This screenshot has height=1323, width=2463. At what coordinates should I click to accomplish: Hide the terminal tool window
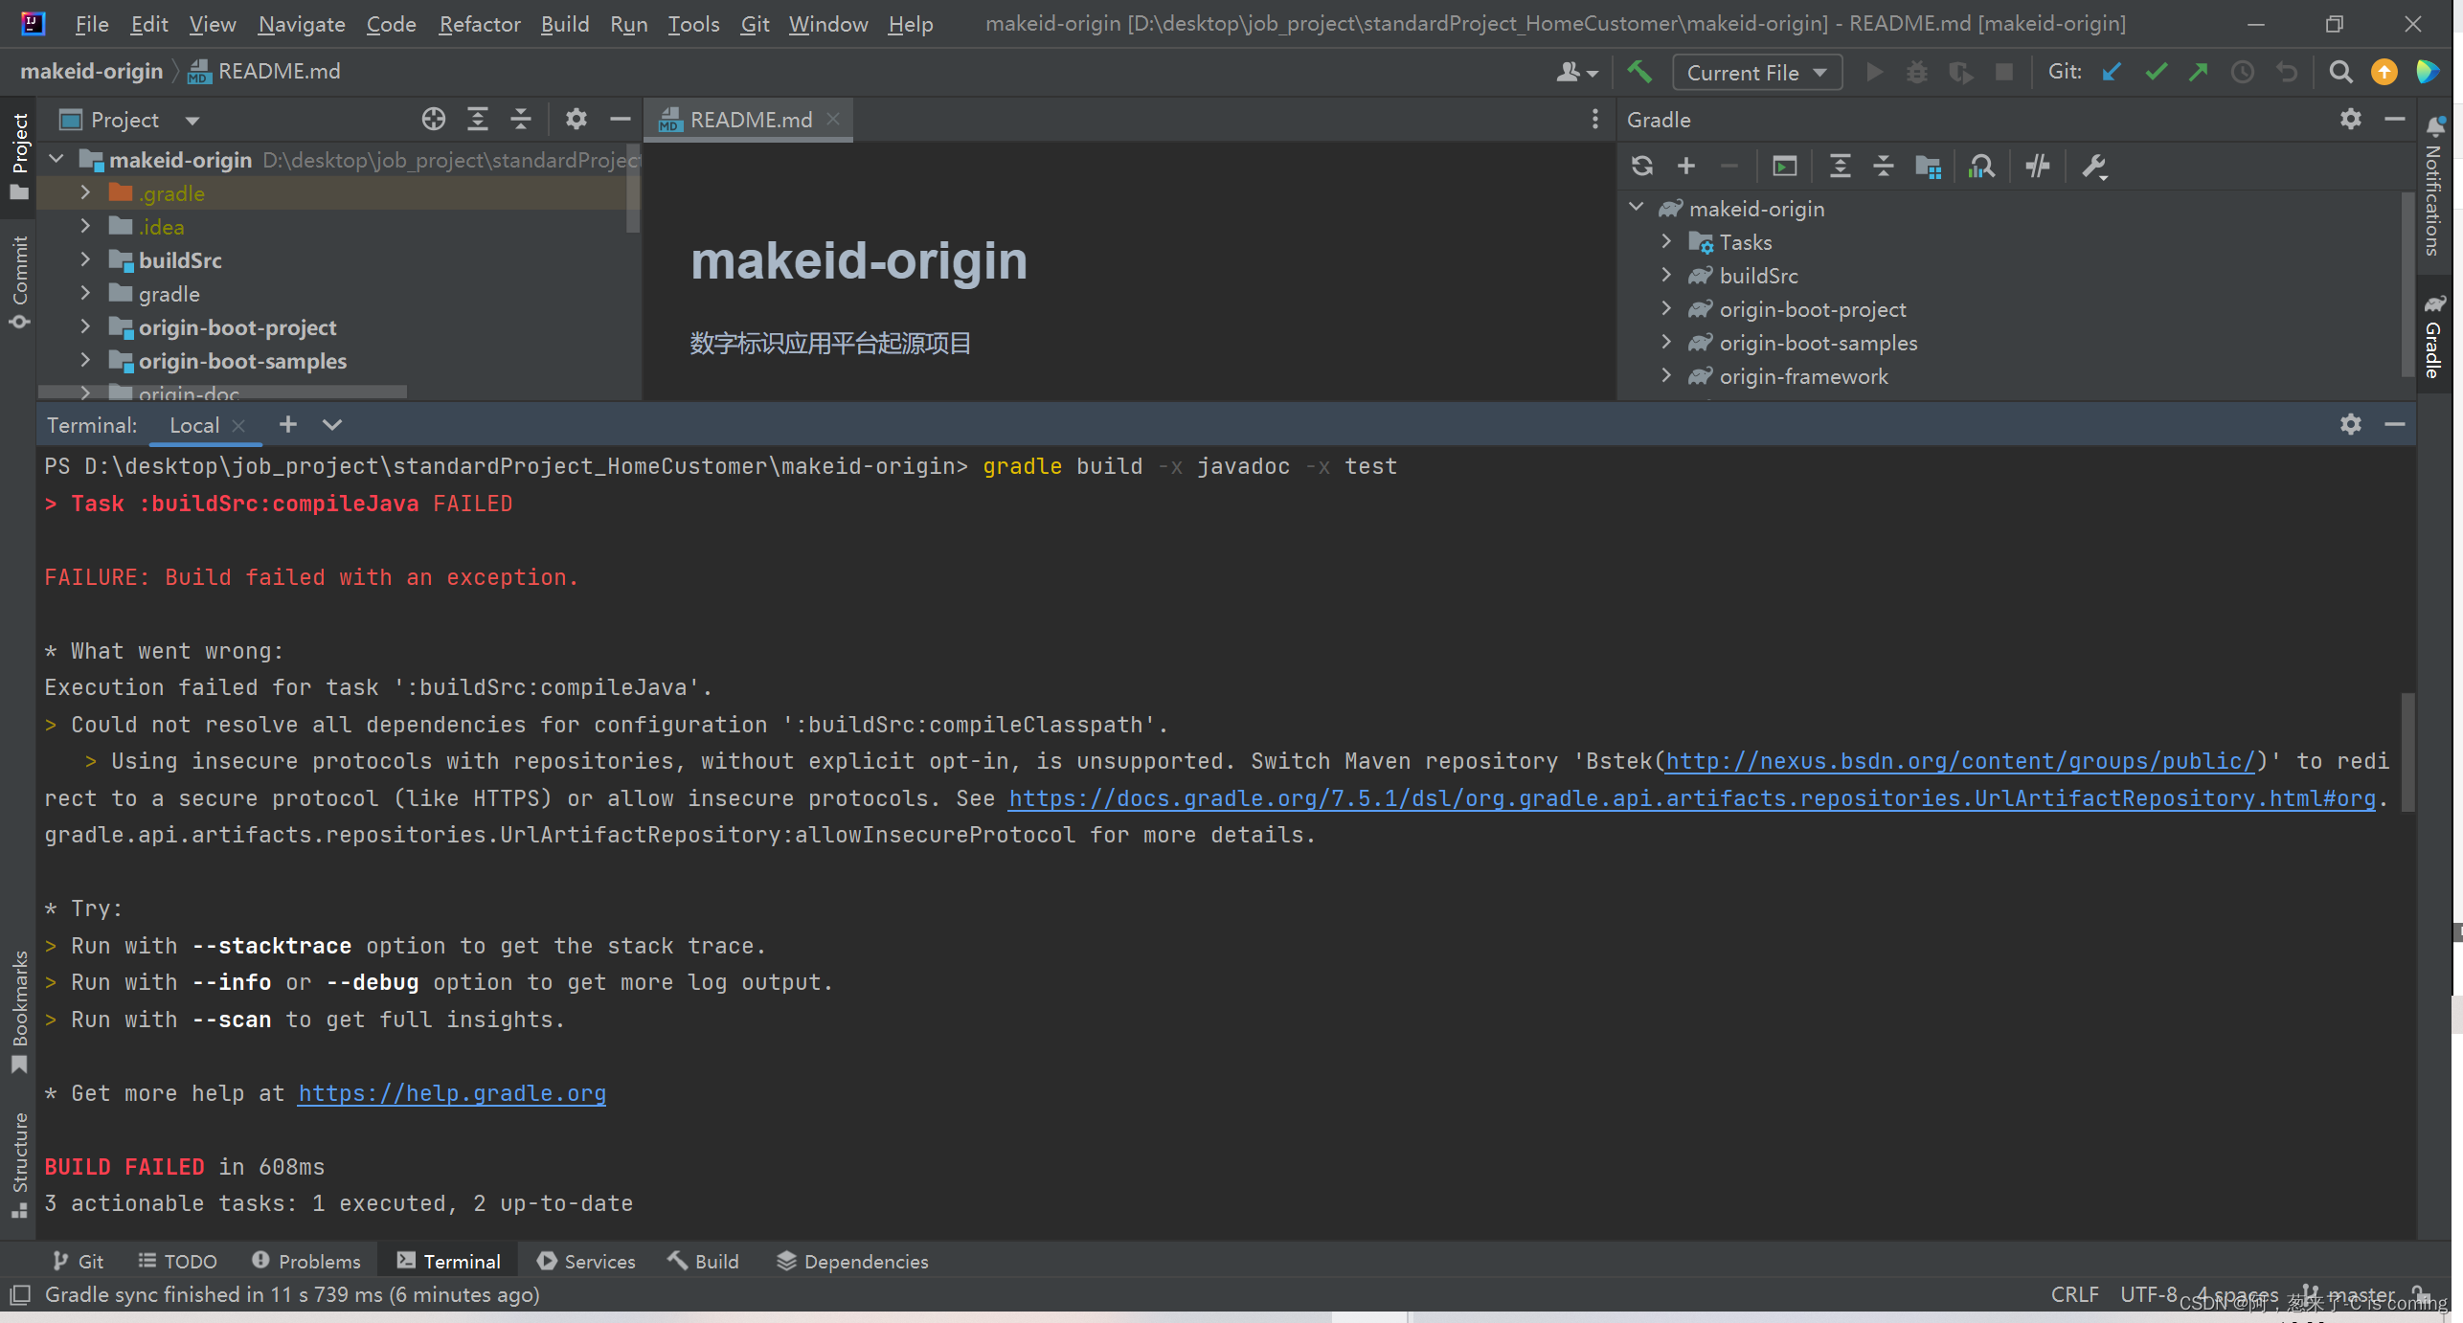[x=2395, y=424]
